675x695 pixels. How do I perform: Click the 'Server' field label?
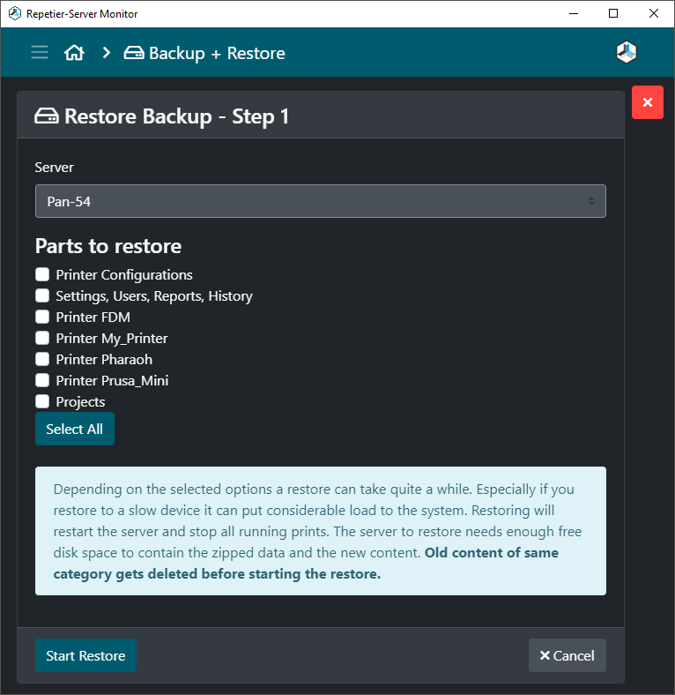(54, 168)
